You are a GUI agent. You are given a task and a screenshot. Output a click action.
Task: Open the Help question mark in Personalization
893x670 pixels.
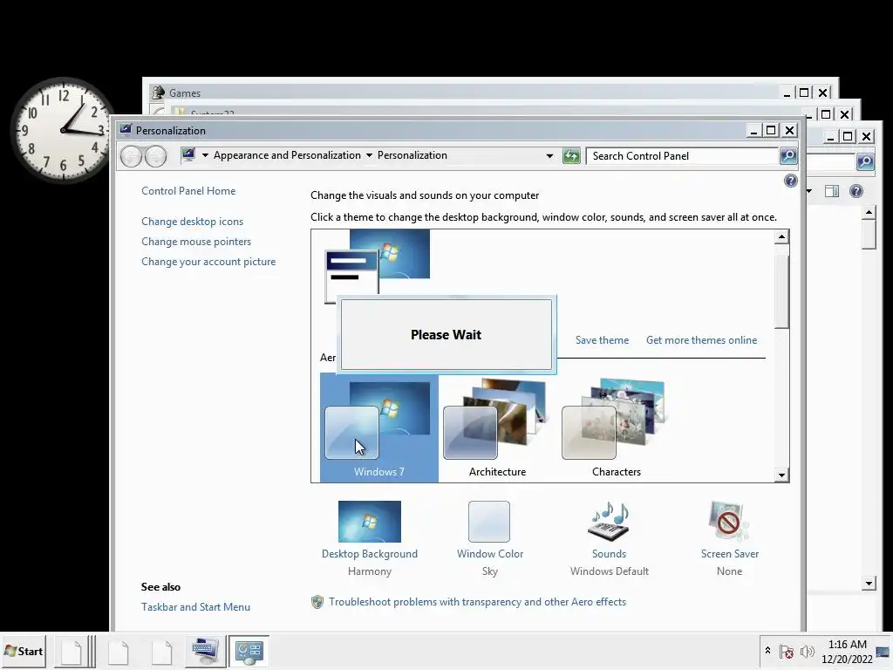790,181
